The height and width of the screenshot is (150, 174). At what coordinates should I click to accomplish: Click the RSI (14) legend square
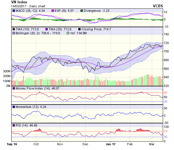[13, 125]
